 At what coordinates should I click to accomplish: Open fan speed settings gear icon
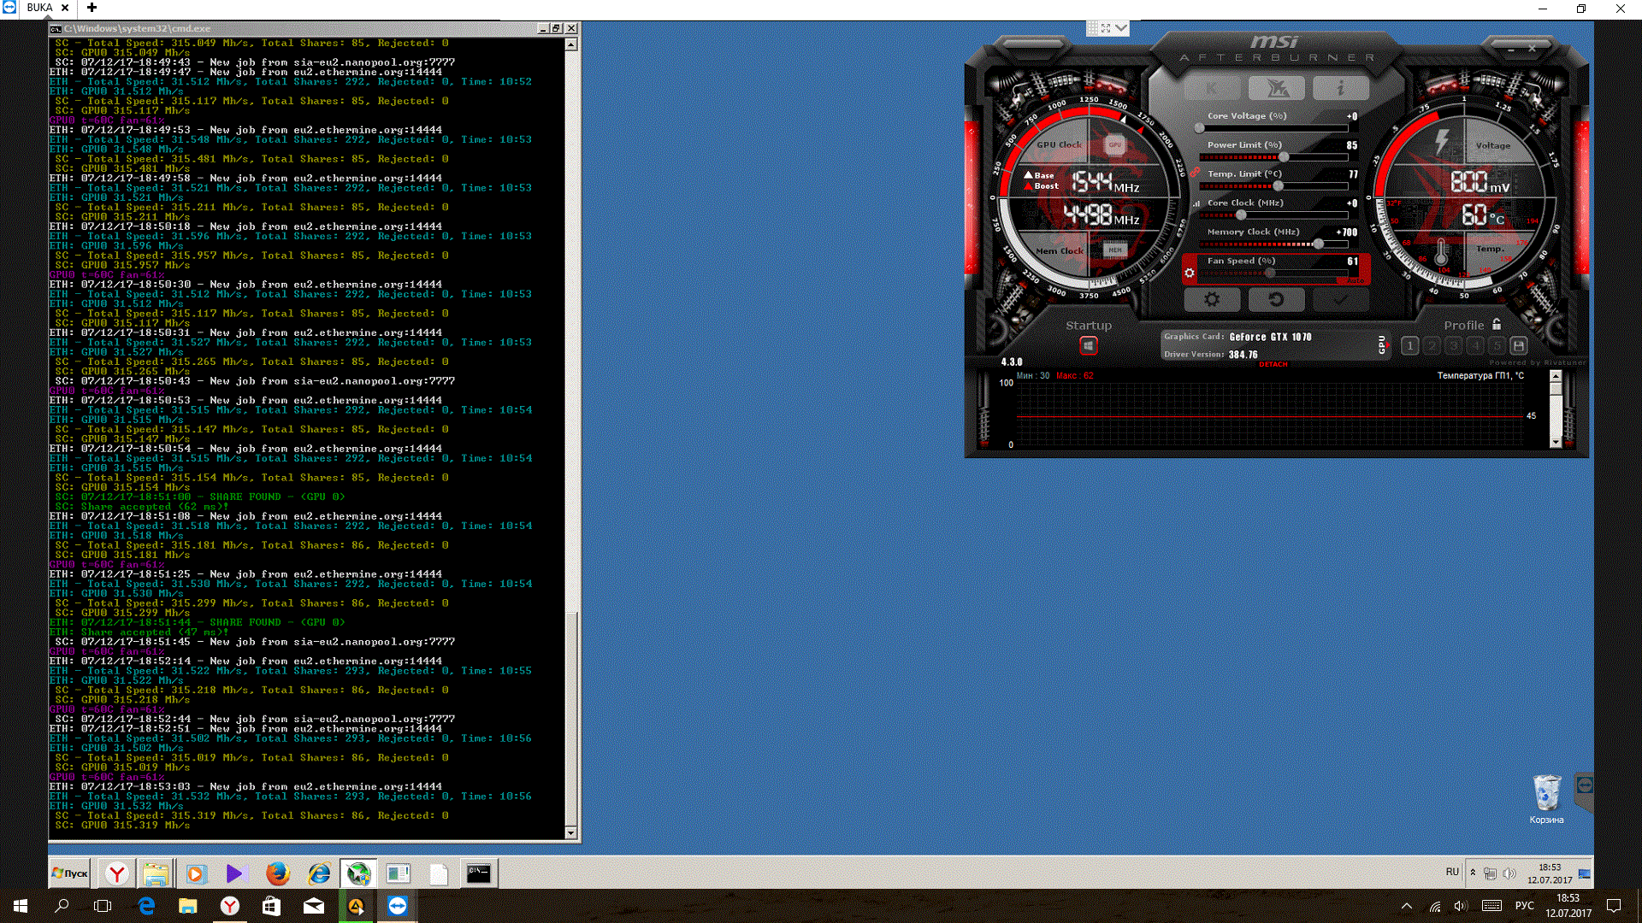pyautogui.click(x=1189, y=273)
